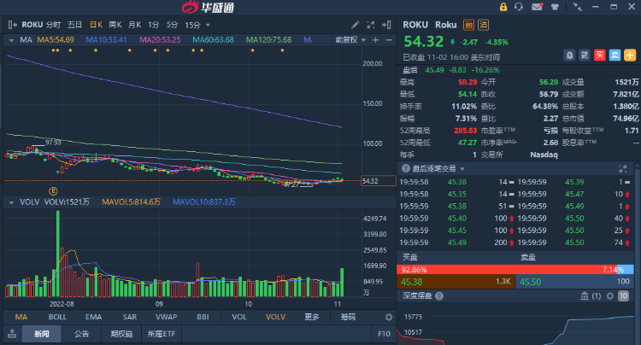
Task: Toggle the EMA indicator
Action: point(94,317)
